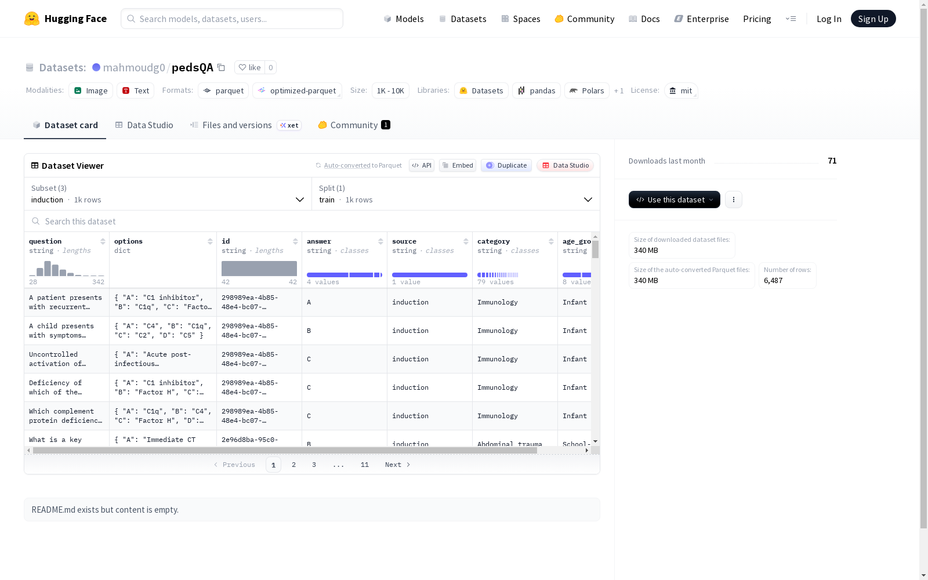Image resolution: width=928 pixels, height=580 pixels.
Task: Click the pandas library tag
Action: click(x=536, y=90)
